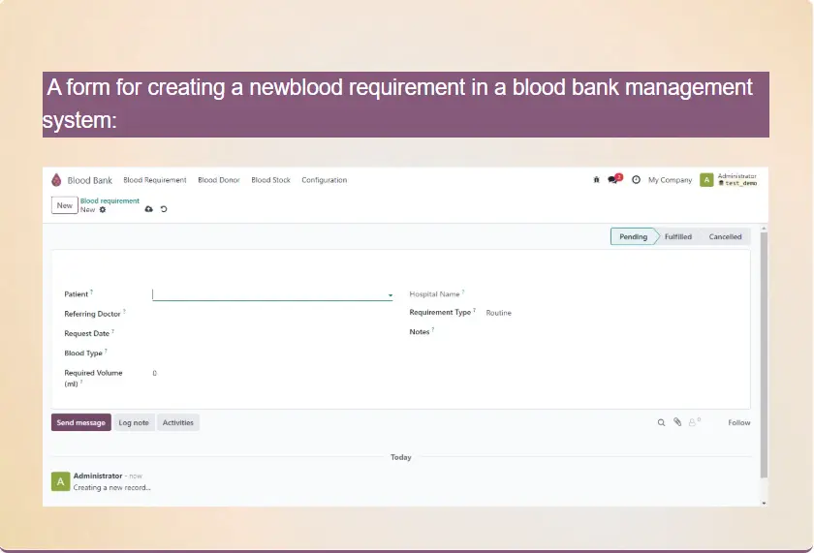814x553 pixels.
Task: Click the Blood Bank app logo
Action: [57, 180]
